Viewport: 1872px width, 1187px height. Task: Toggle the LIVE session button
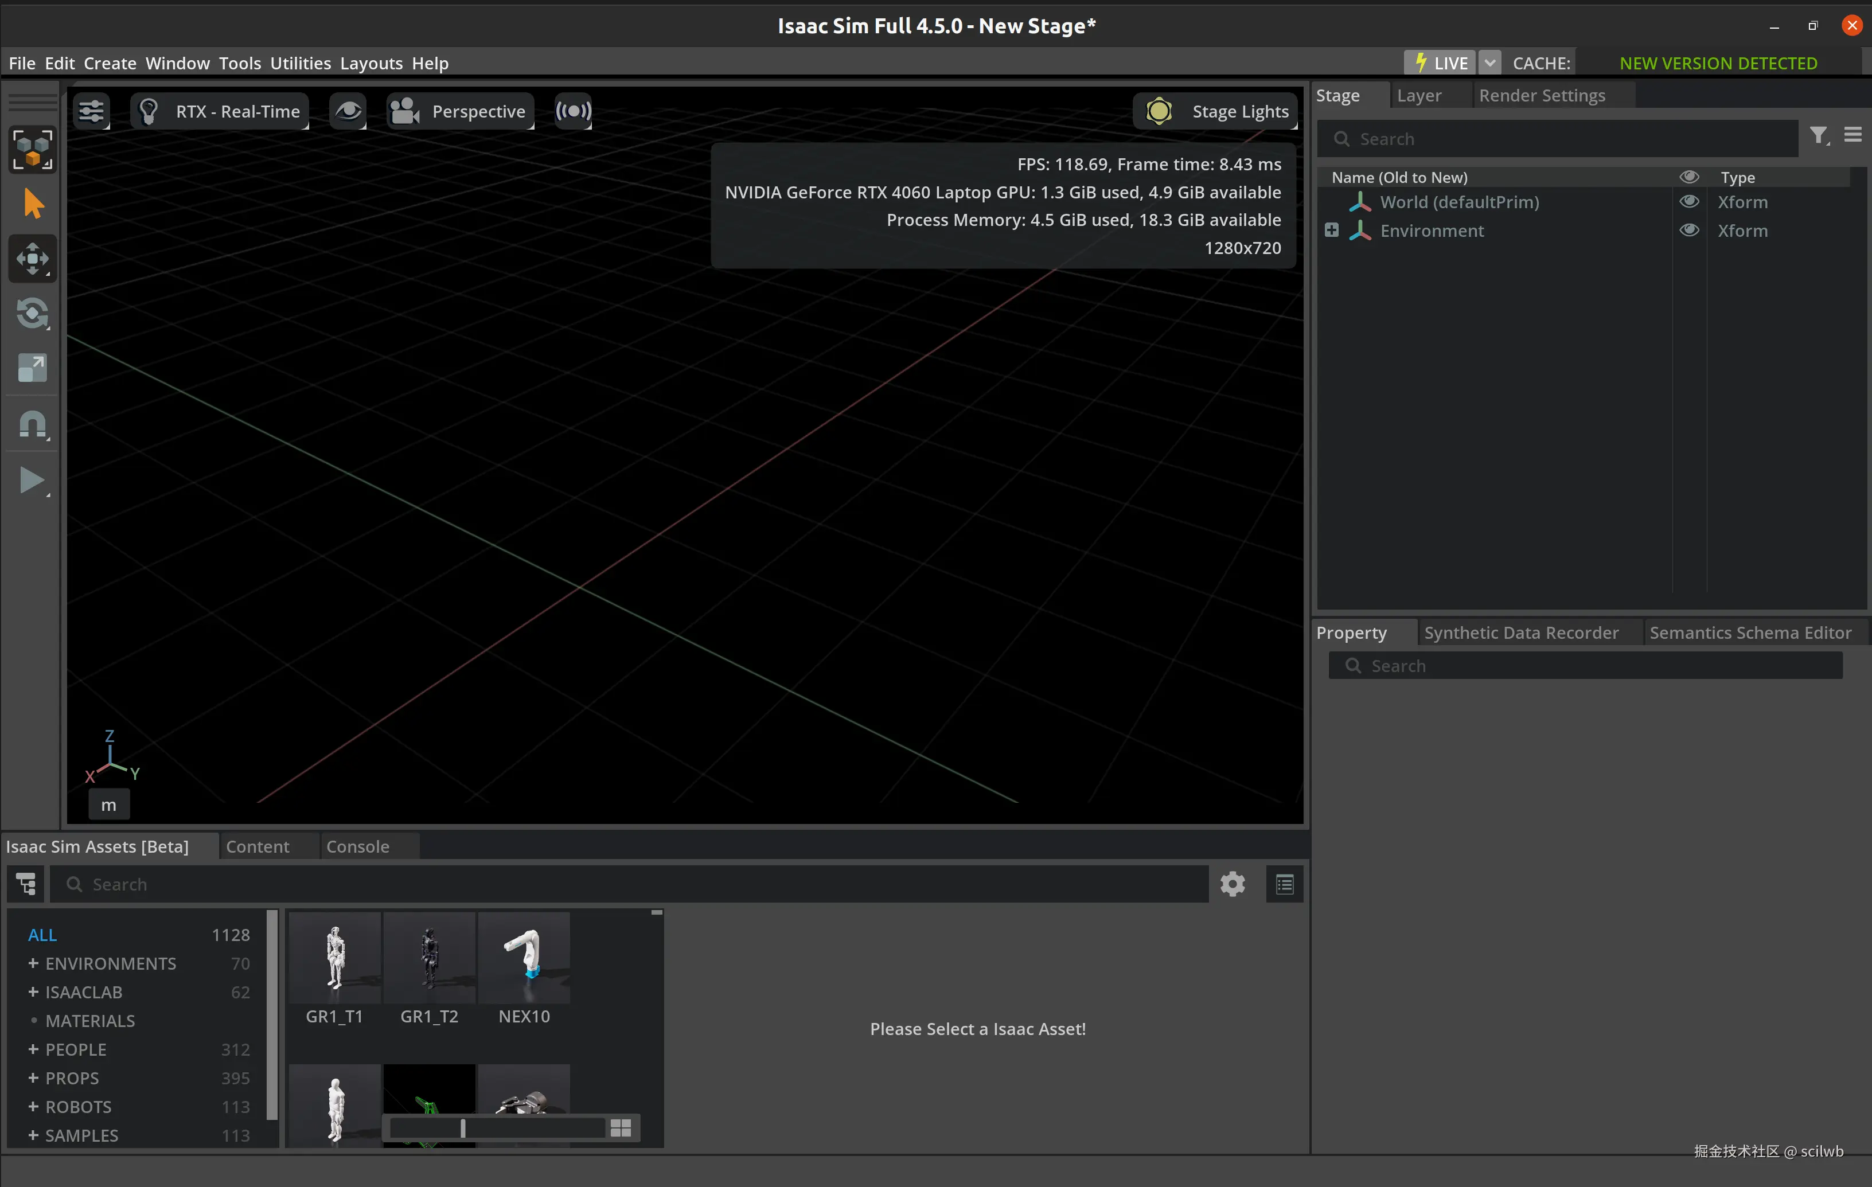coord(1439,63)
